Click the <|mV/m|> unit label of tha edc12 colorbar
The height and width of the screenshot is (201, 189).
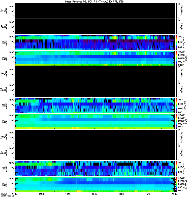point(183,43)
